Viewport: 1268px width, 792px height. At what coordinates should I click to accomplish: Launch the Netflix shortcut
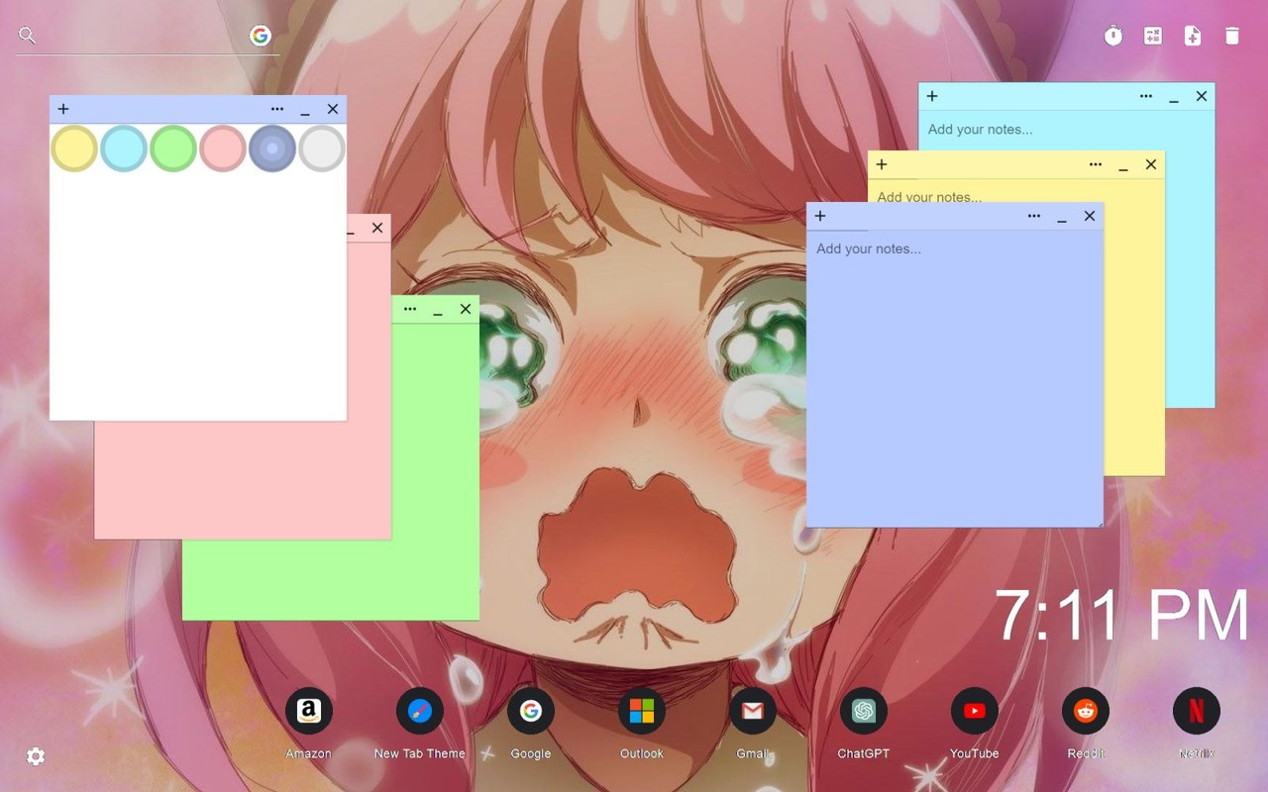(1197, 711)
